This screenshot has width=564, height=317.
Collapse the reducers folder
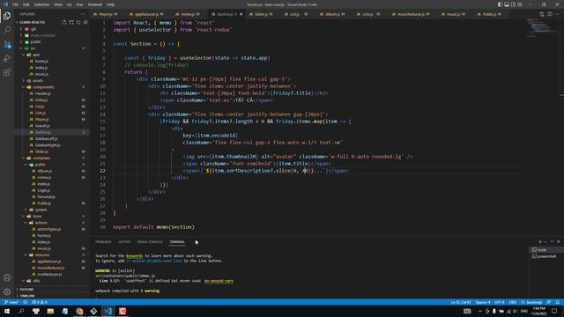[42, 254]
